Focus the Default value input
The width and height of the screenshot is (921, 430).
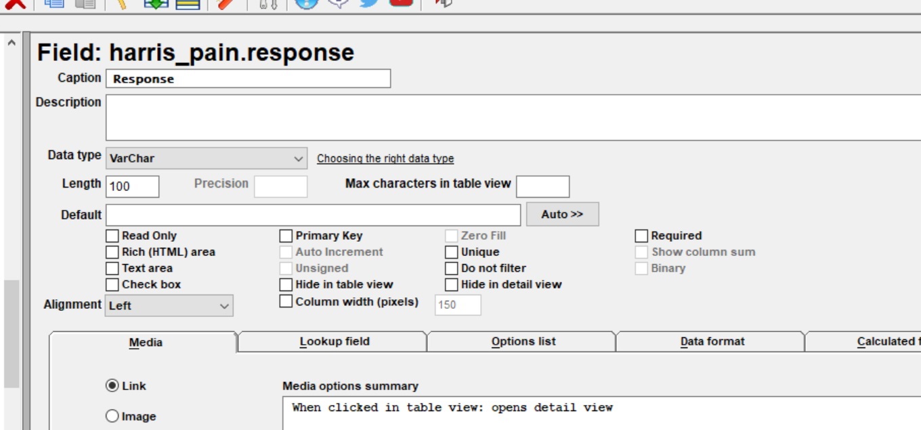pos(313,215)
